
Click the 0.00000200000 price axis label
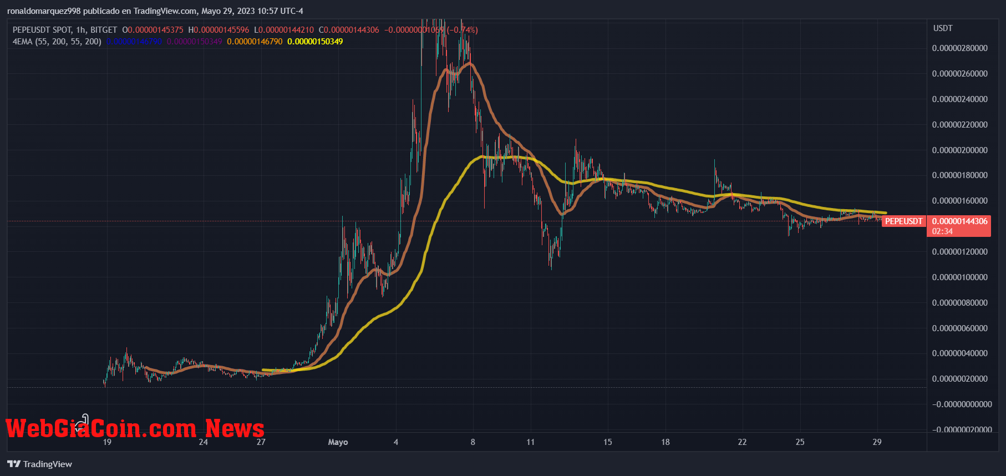[x=960, y=150]
